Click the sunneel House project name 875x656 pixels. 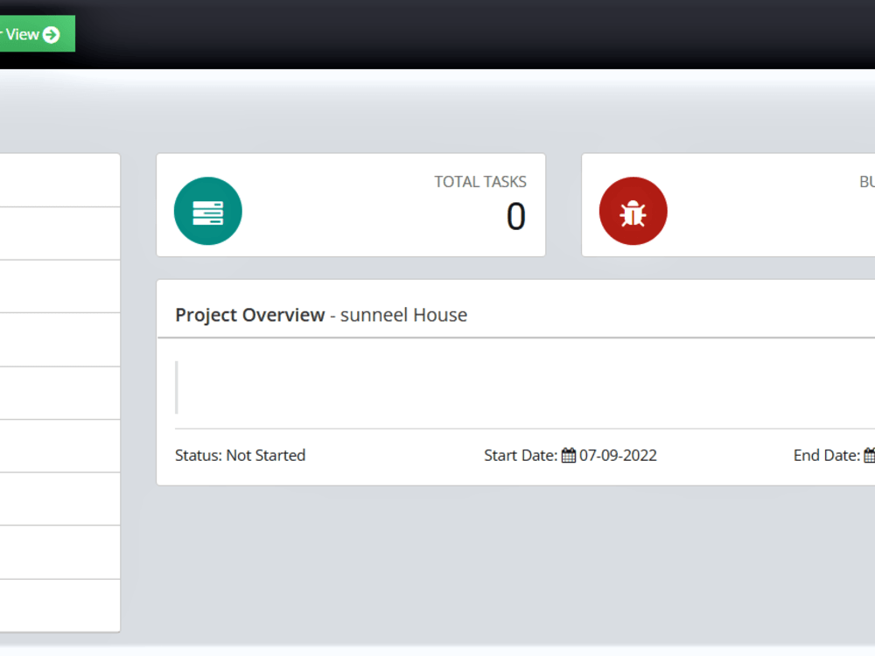(x=404, y=315)
